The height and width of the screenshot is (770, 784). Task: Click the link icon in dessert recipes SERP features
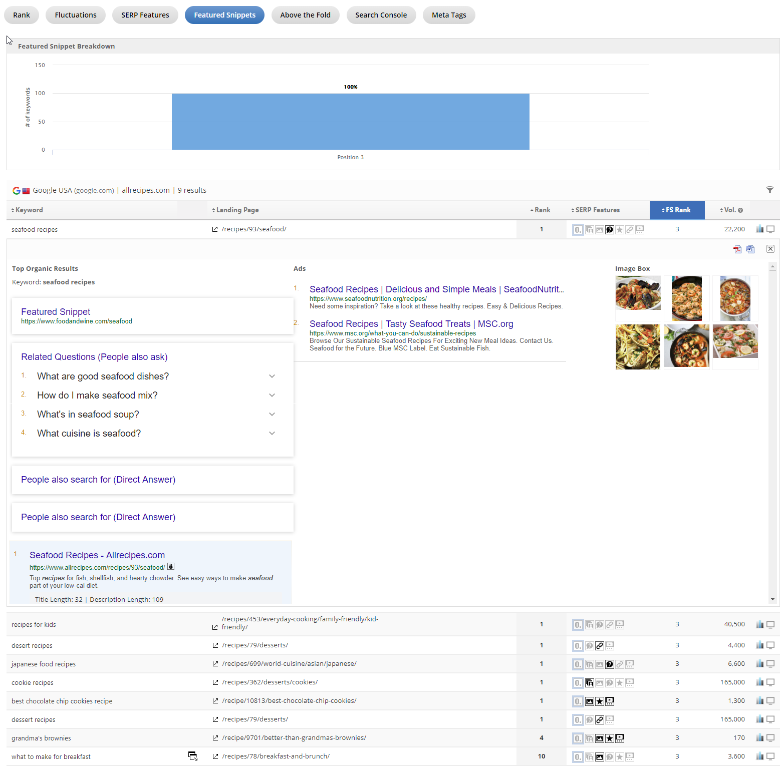600,720
